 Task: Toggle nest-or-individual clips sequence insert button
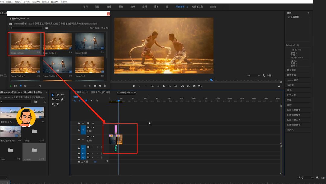coord(75,100)
